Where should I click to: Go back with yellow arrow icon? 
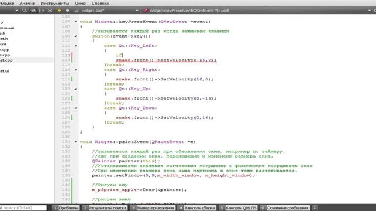[x=59, y=11]
